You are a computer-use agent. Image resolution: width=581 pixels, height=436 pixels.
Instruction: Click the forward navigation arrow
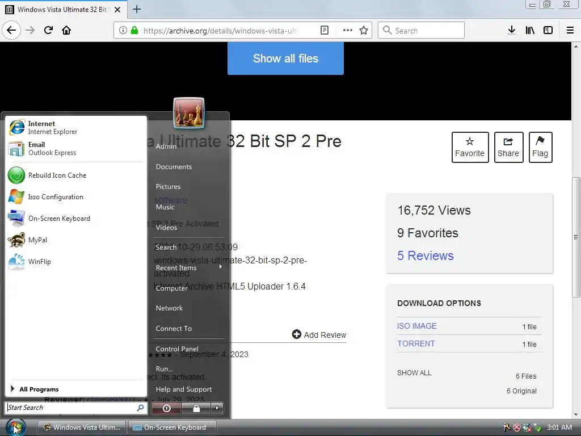pos(31,30)
